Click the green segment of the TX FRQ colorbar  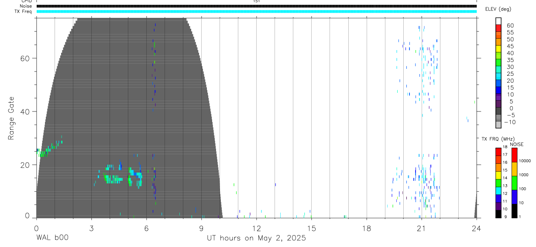[x=498, y=183]
